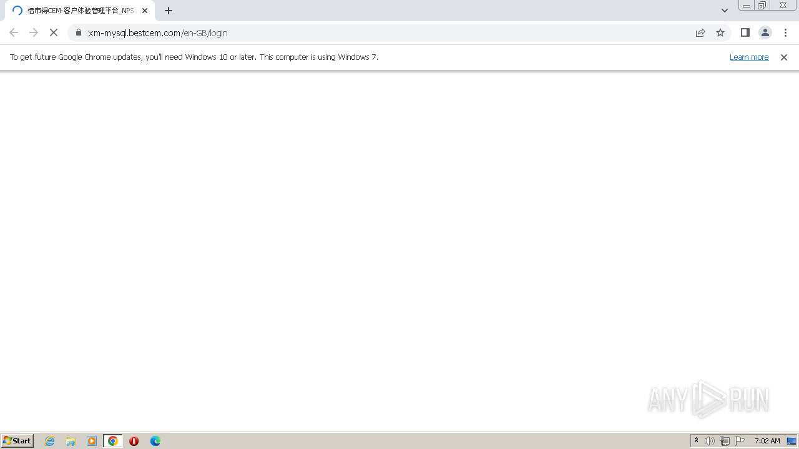Click Show desktop button
The width and height of the screenshot is (799, 449).
[x=792, y=441]
